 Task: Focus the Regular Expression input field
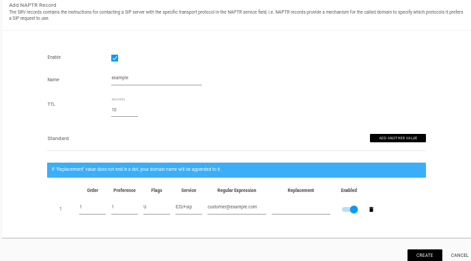tap(237, 207)
